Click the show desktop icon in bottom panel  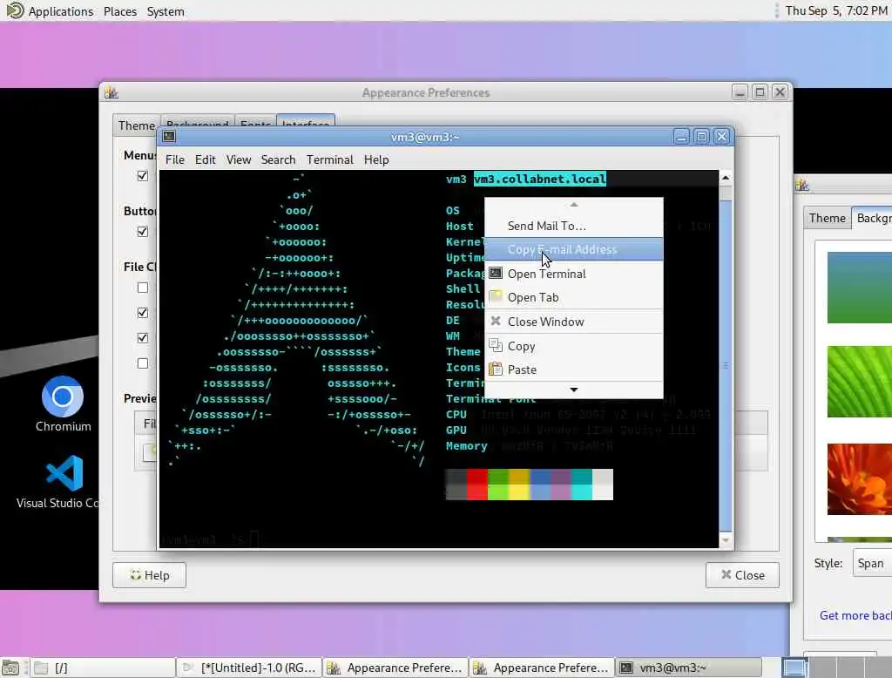[10, 668]
